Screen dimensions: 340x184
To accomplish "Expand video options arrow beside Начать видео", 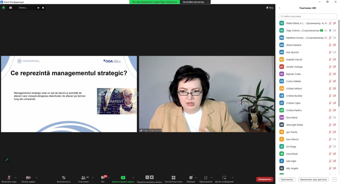I will click(37, 178).
